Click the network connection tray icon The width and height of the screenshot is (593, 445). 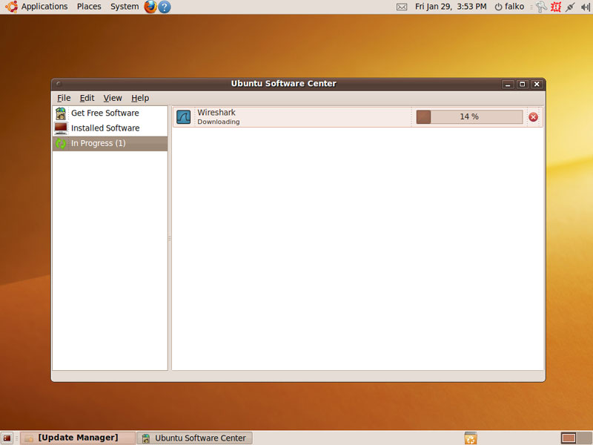point(570,7)
